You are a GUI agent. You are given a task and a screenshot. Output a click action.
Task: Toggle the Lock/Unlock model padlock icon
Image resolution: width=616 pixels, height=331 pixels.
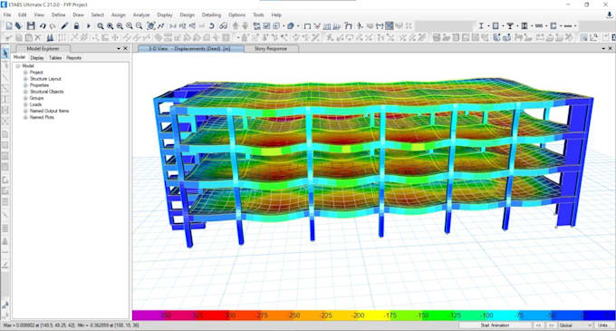(x=77, y=26)
